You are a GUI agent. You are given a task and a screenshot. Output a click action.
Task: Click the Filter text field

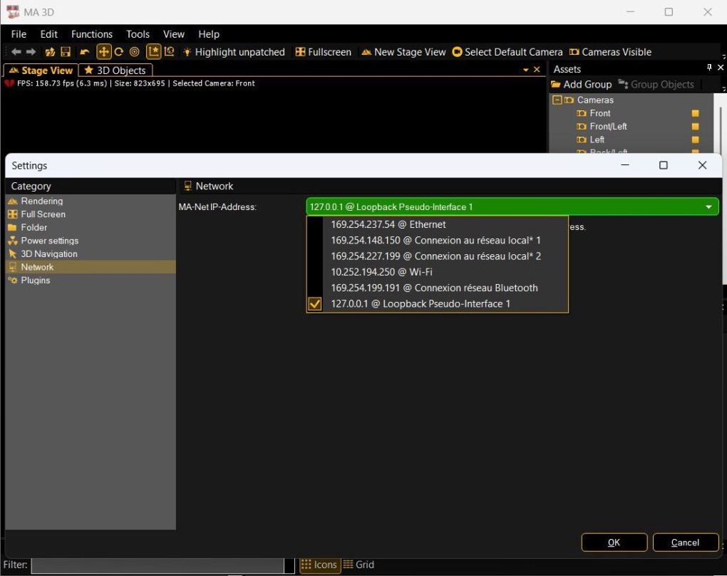point(158,565)
